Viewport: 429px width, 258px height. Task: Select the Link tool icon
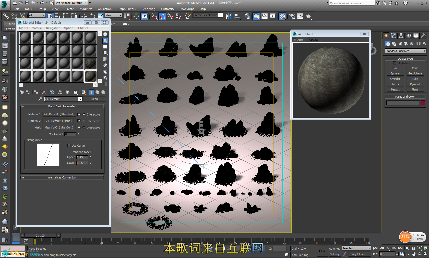coord(6,16)
